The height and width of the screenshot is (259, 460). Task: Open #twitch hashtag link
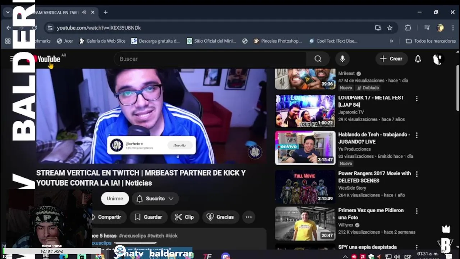tap(156, 236)
